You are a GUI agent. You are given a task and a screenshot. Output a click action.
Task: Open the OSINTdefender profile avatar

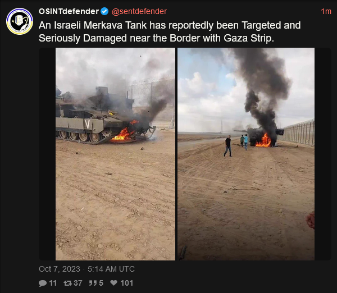click(x=20, y=21)
